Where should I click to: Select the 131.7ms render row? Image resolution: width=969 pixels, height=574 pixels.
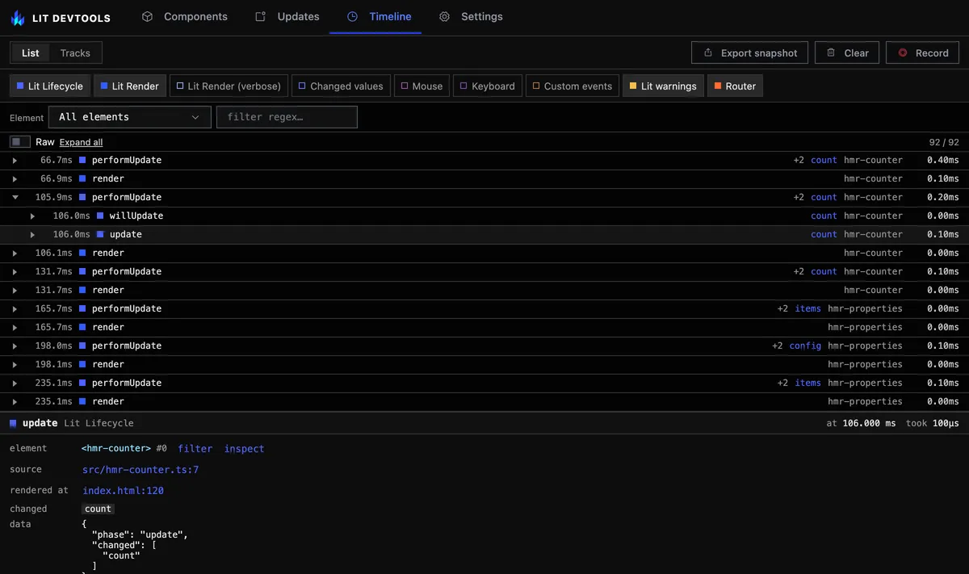484,291
